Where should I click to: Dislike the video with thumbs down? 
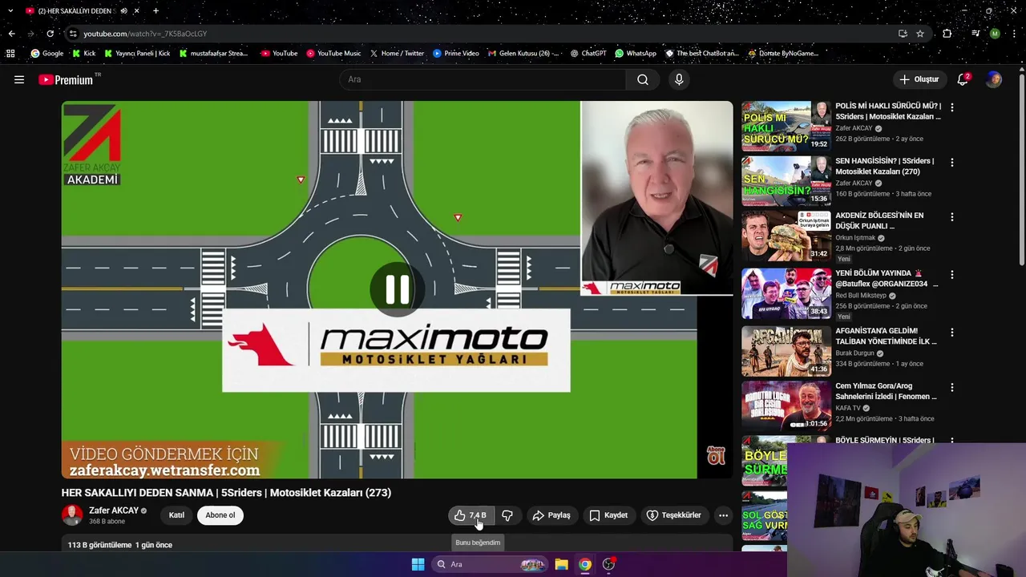[507, 515]
